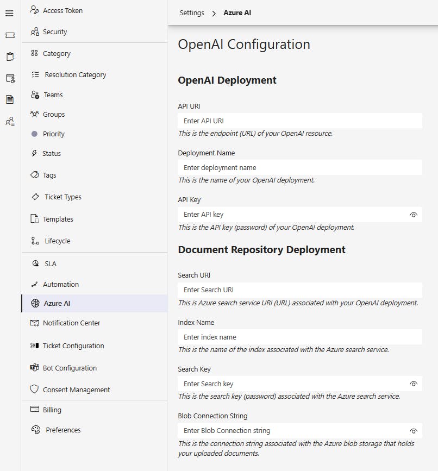
Task: Click the Priority color dot
Action: tap(35, 134)
